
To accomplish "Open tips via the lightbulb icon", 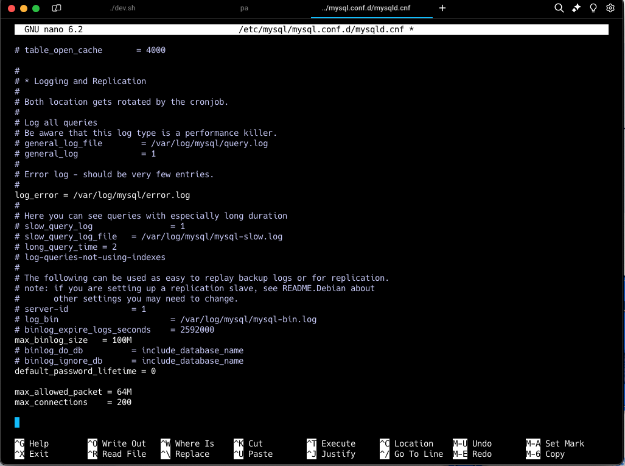I will click(x=593, y=9).
